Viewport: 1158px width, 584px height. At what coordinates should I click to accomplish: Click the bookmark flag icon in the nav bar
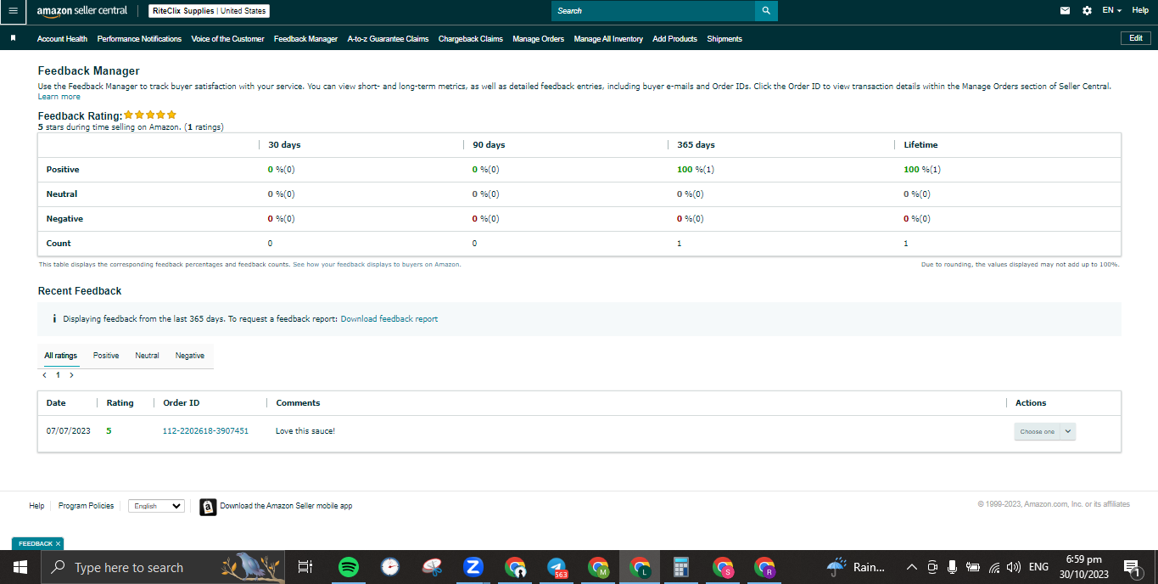tap(13, 39)
